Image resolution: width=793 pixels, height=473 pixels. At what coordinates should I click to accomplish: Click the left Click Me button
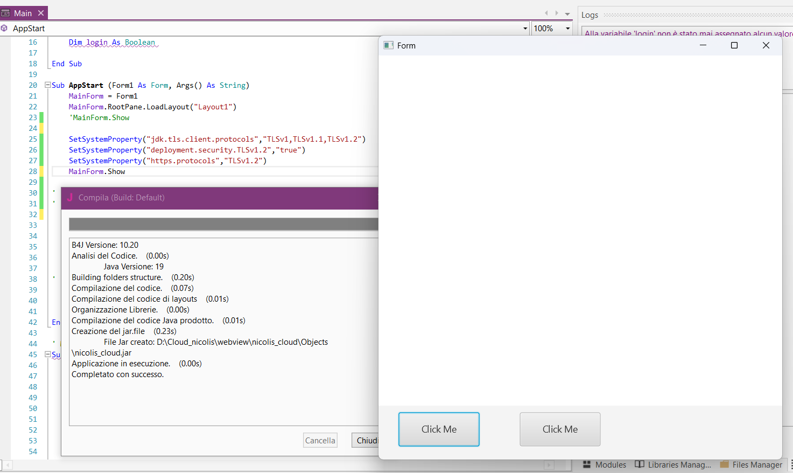(x=439, y=429)
